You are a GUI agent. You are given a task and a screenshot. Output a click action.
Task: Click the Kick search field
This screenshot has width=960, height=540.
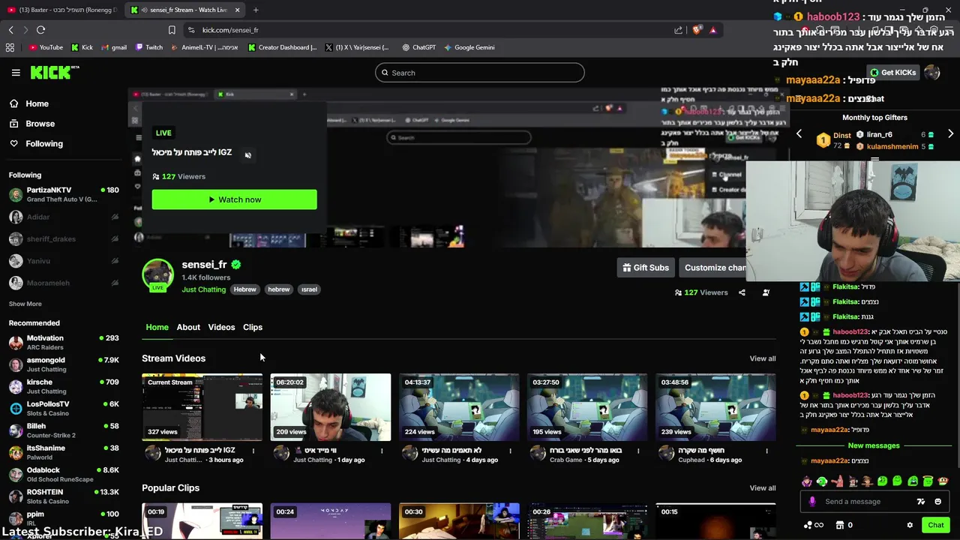pos(480,73)
